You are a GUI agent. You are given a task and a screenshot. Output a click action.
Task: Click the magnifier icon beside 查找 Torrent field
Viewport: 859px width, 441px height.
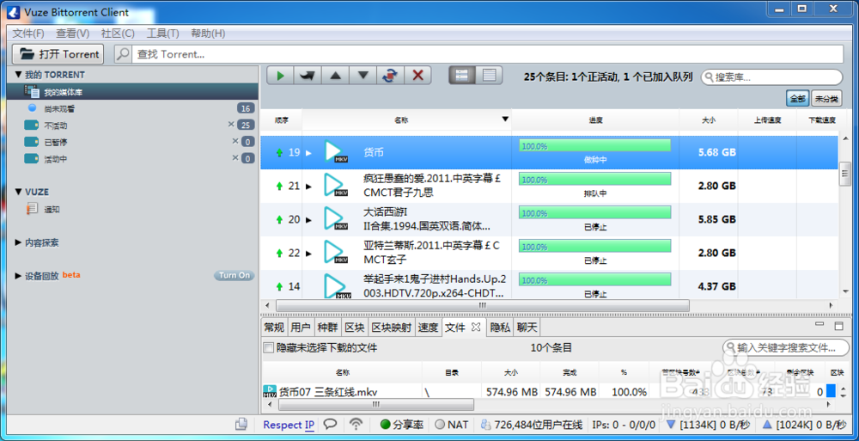pos(123,54)
